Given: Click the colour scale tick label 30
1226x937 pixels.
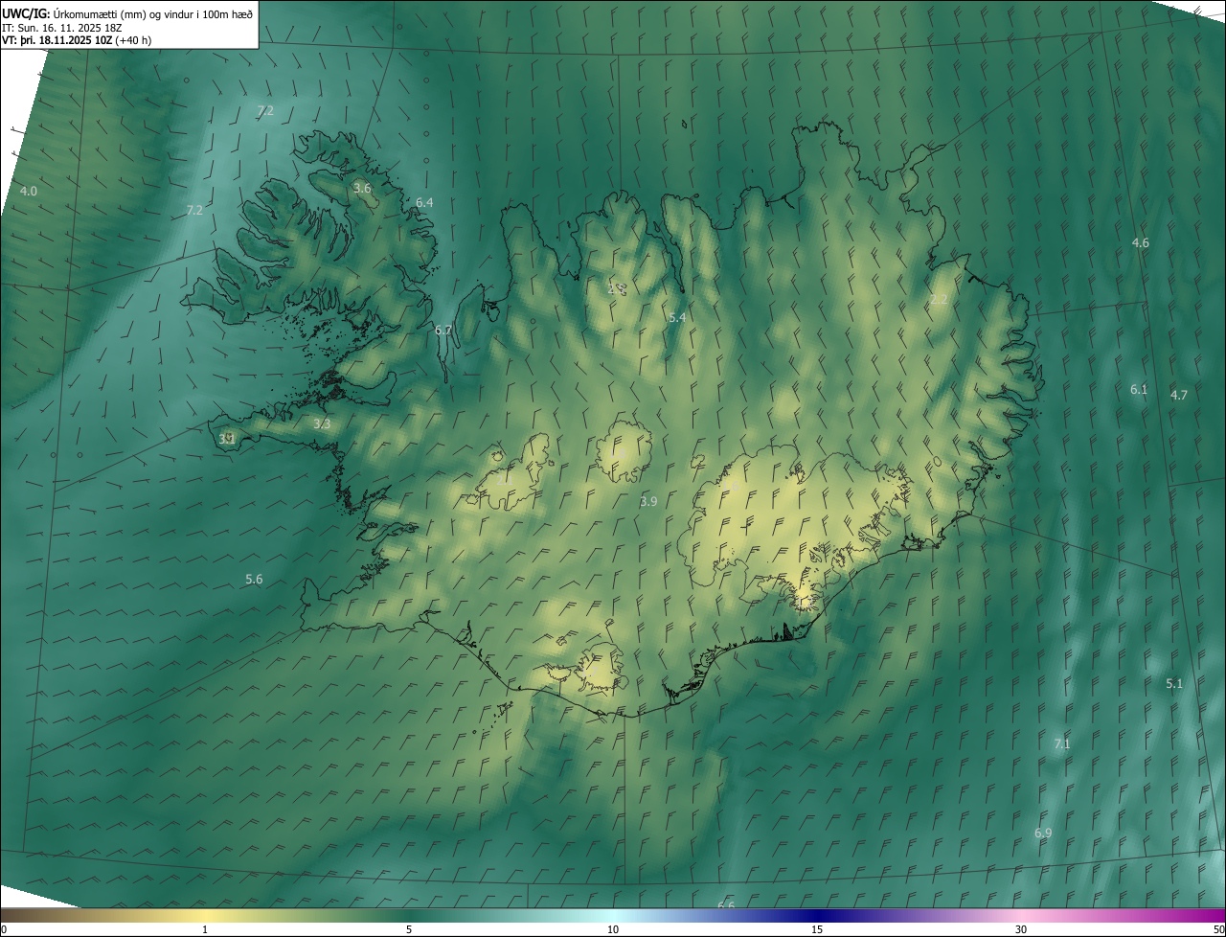Looking at the screenshot, I should click(1021, 930).
